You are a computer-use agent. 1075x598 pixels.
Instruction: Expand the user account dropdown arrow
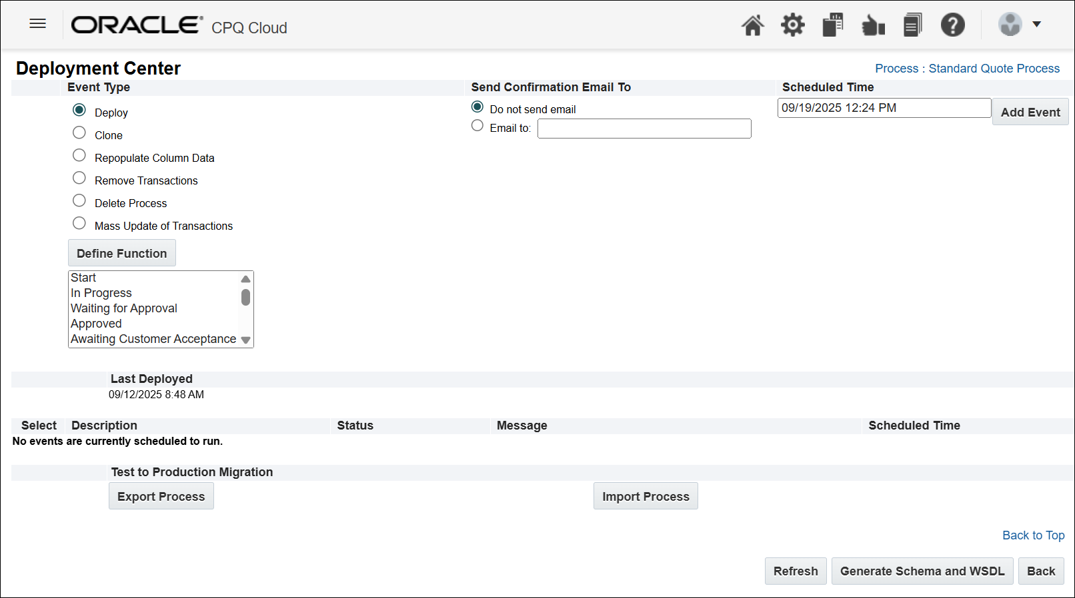click(x=1036, y=25)
